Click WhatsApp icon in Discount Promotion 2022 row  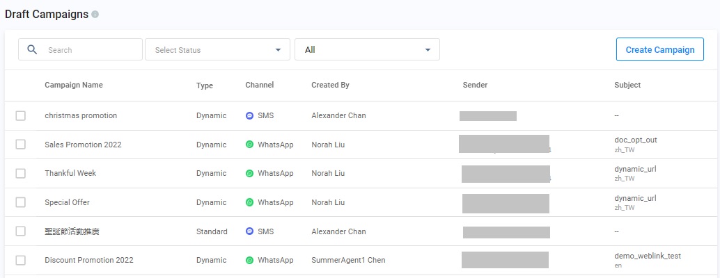coord(249,260)
